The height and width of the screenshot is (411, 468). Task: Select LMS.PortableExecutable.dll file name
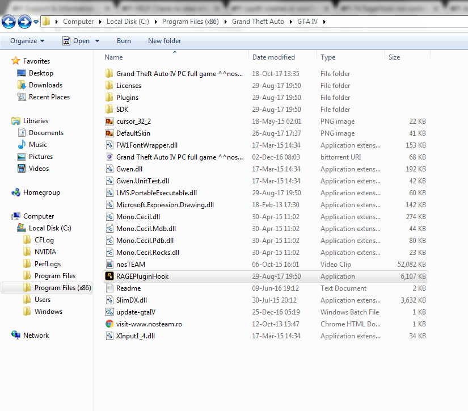pos(157,193)
